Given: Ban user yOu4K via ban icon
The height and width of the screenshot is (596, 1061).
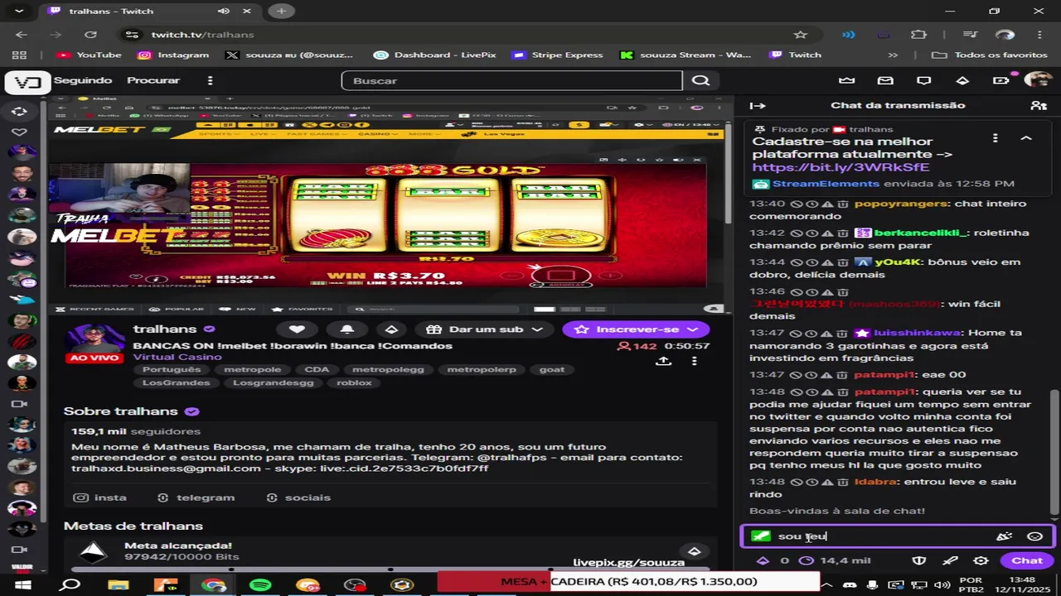Looking at the screenshot, I should [x=796, y=262].
